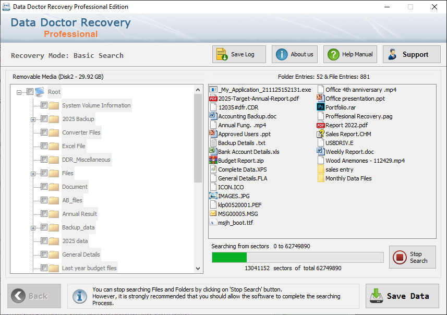Screen dimensions: 447x315
Task: Click the Excel icon of Bank Account Details.xls
Action: coord(213,152)
